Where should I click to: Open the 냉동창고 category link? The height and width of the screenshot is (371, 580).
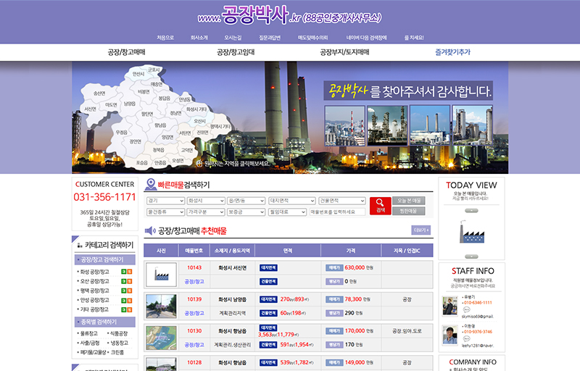coord(119,343)
